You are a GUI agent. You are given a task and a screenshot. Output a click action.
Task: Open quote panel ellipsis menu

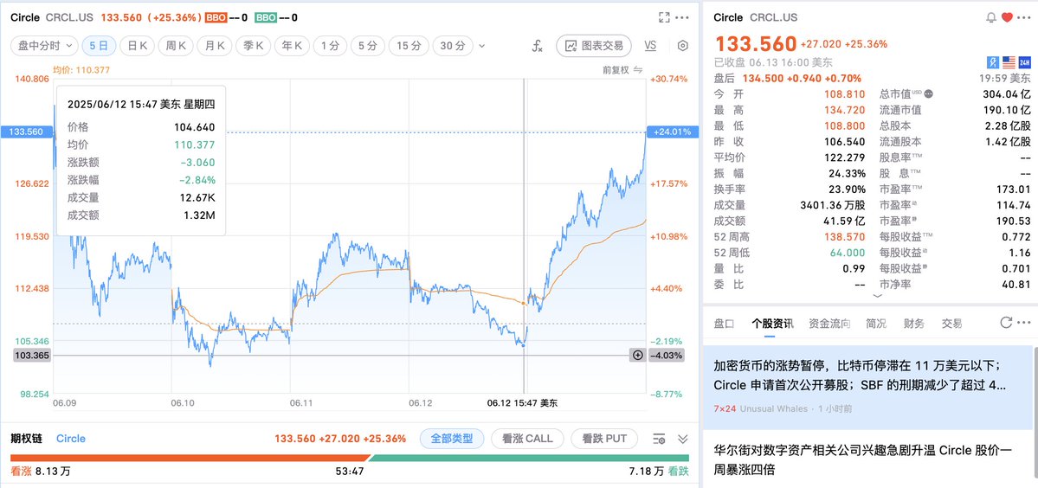1022,18
